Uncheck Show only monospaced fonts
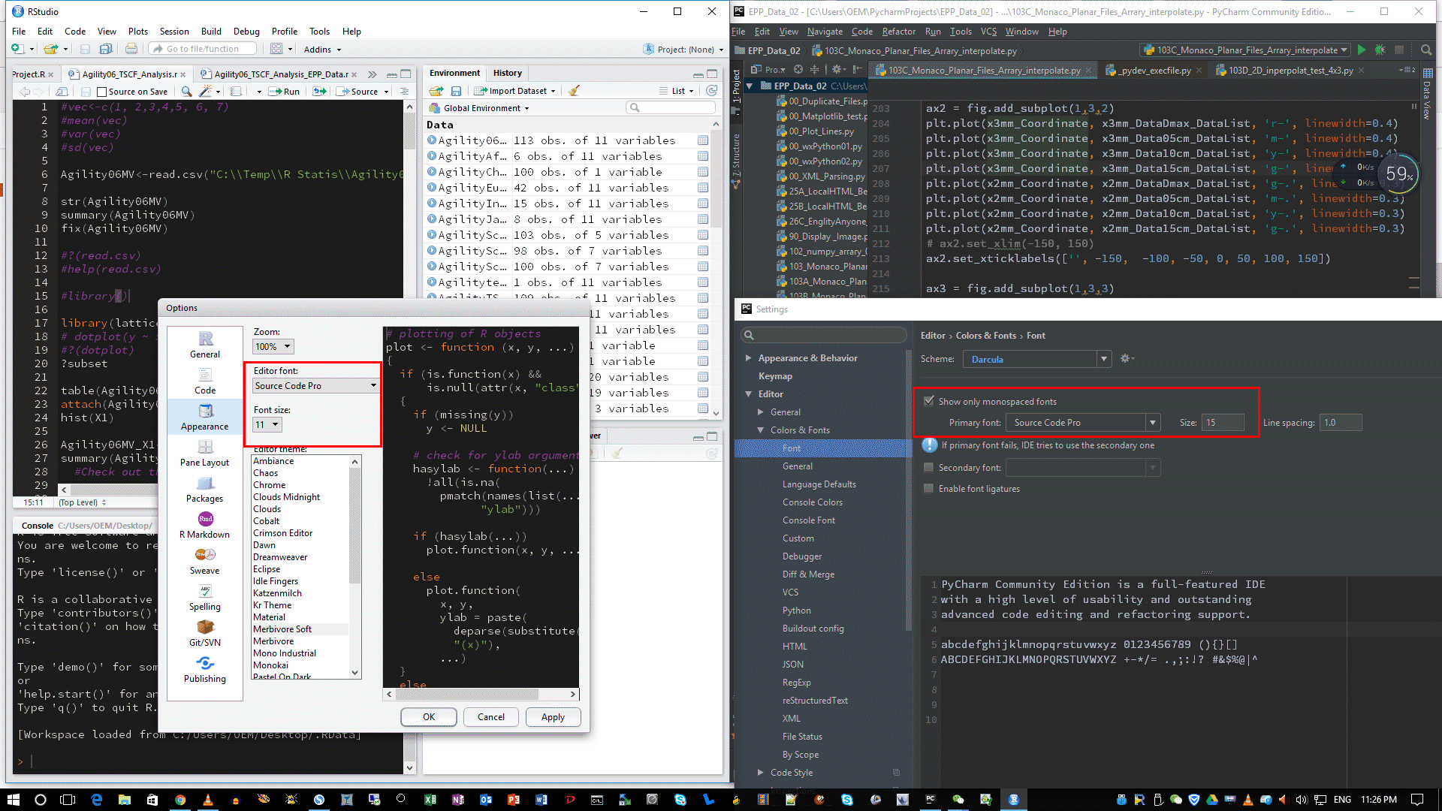This screenshot has height=811, width=1442. 929,401
